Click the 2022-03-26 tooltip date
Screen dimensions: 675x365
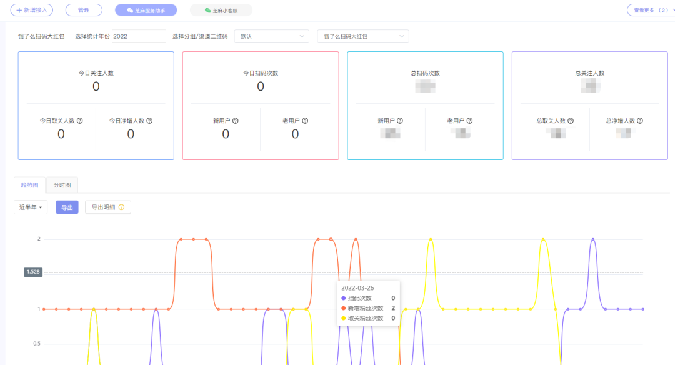pos(357,288)
